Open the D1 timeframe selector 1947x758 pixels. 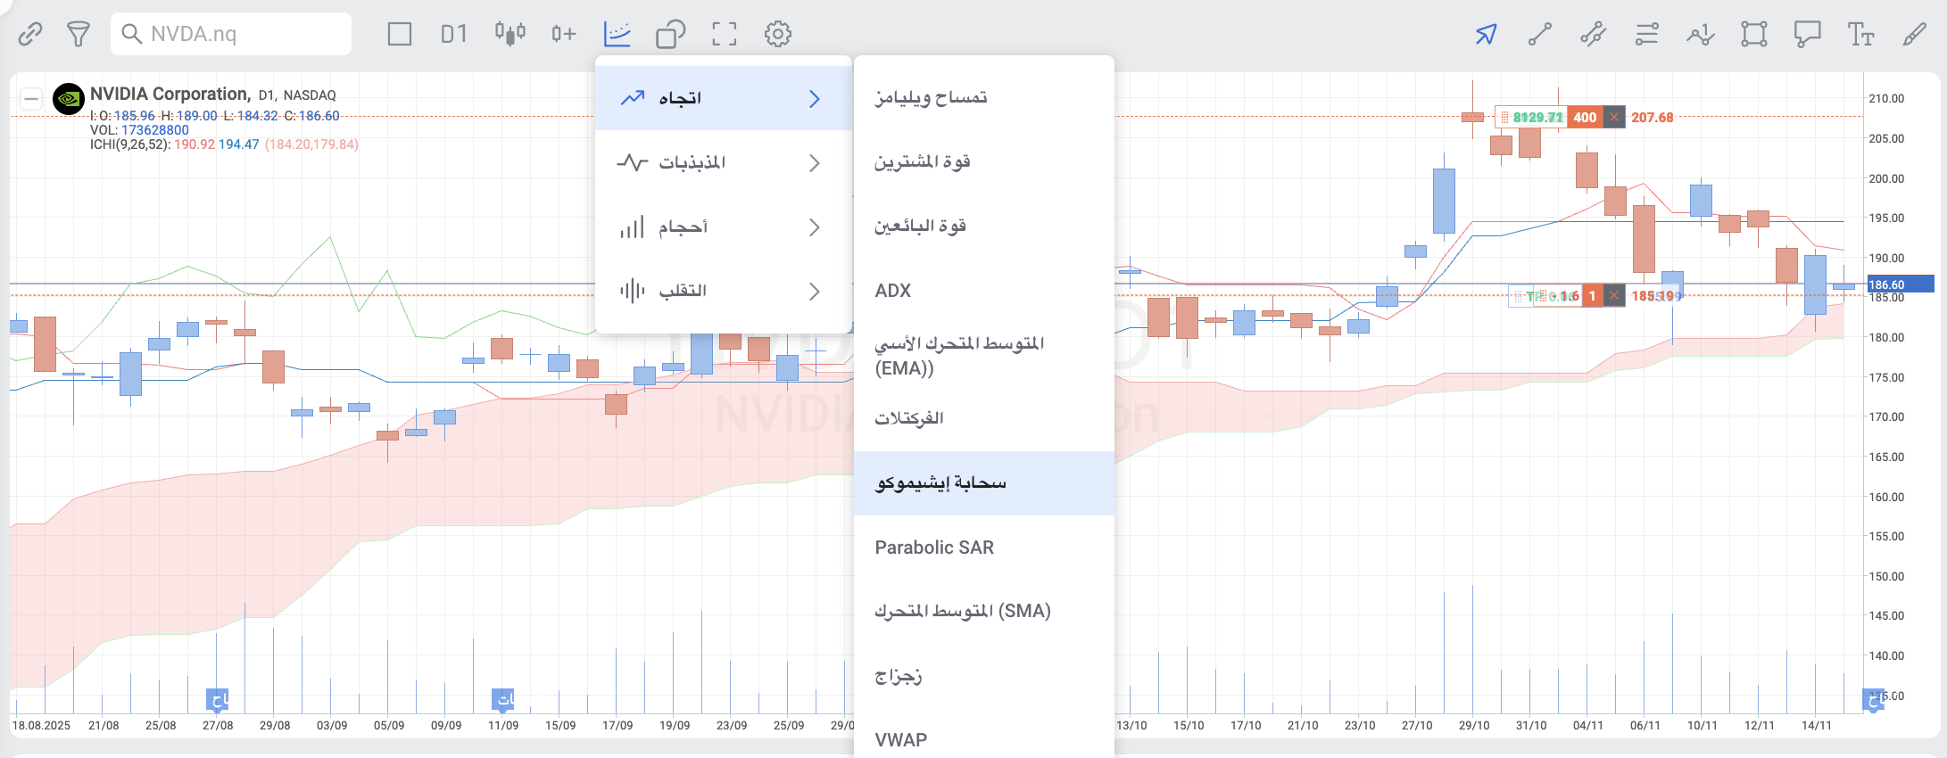pos(454,34)
